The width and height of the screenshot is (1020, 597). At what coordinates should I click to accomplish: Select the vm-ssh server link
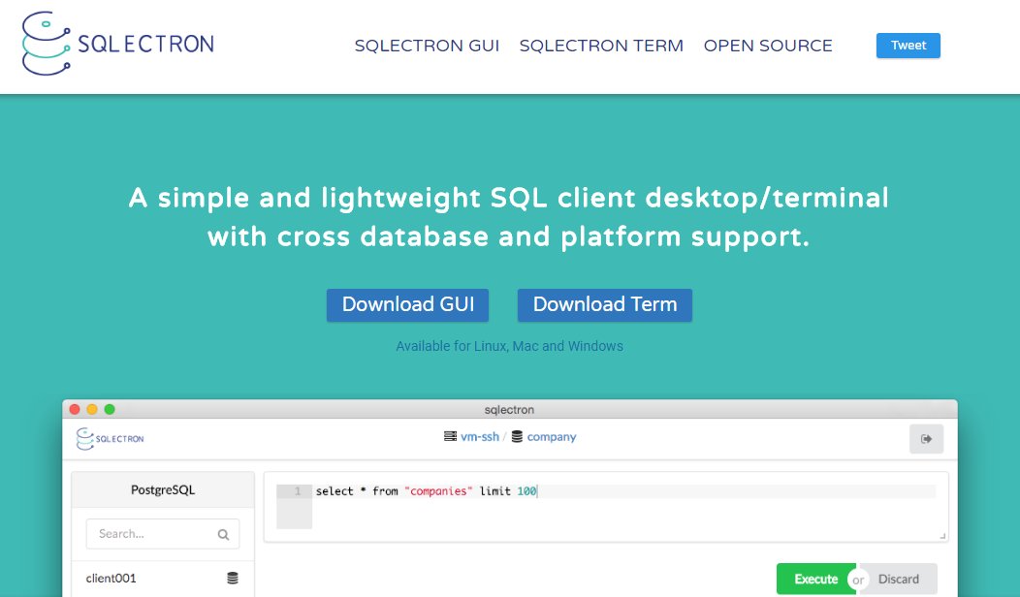(x=480, y=437)
